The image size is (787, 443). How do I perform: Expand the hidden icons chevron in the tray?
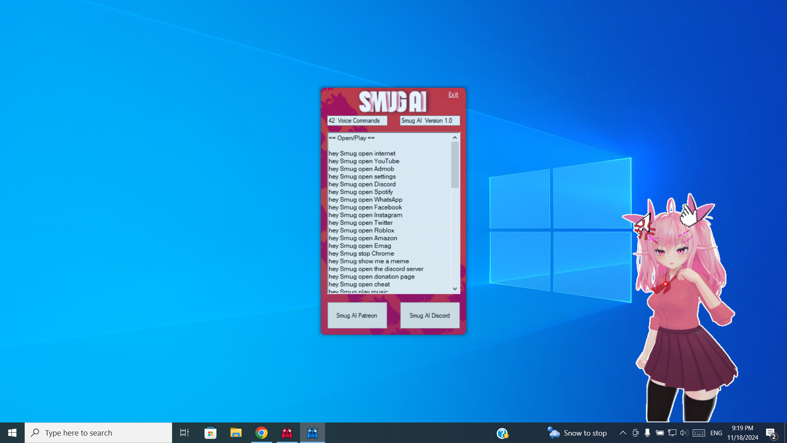pyautogui.click(x=623, y=432)
